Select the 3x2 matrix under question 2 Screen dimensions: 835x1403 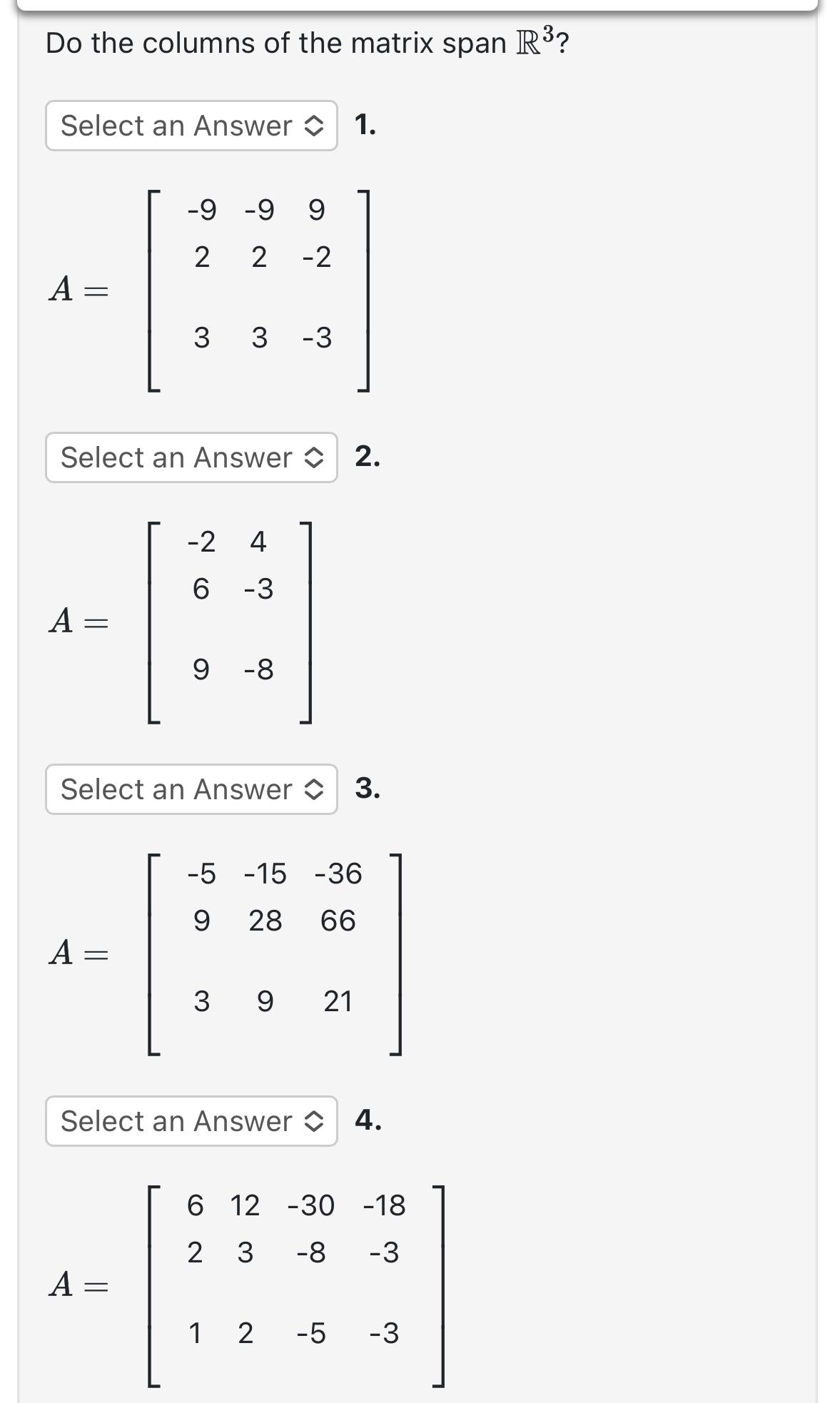pos(228,621)
